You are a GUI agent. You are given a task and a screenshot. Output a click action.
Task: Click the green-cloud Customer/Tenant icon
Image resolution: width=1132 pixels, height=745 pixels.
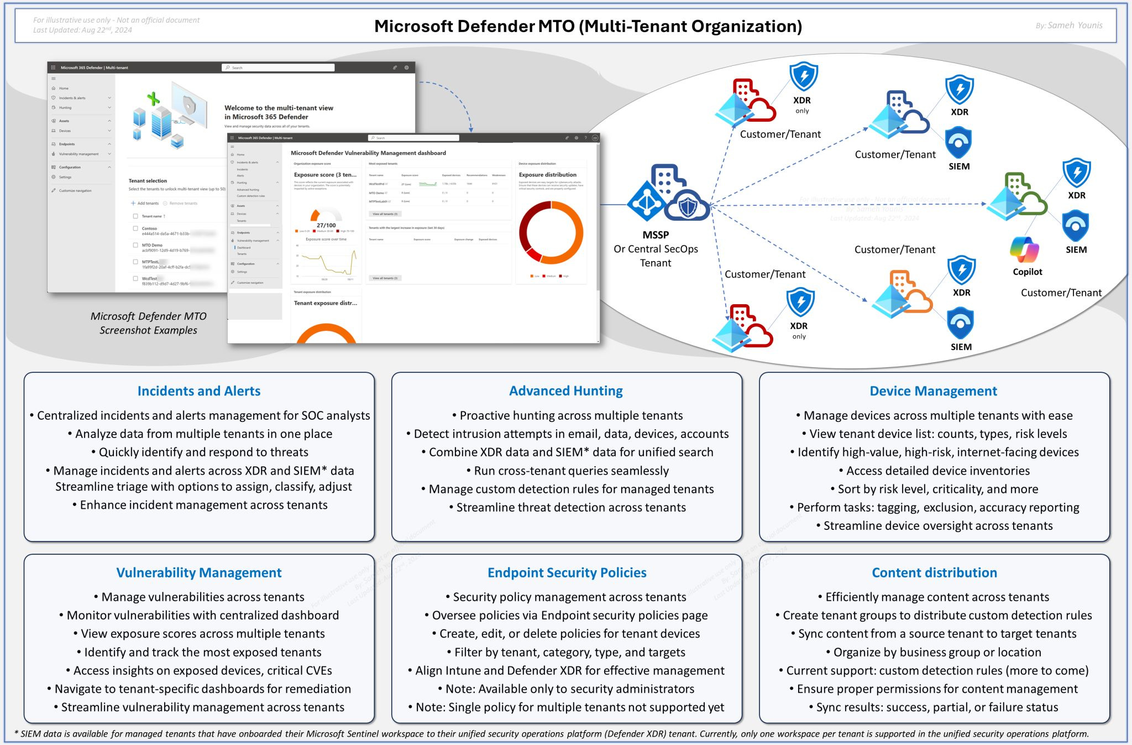click(x=1016, y=197)
